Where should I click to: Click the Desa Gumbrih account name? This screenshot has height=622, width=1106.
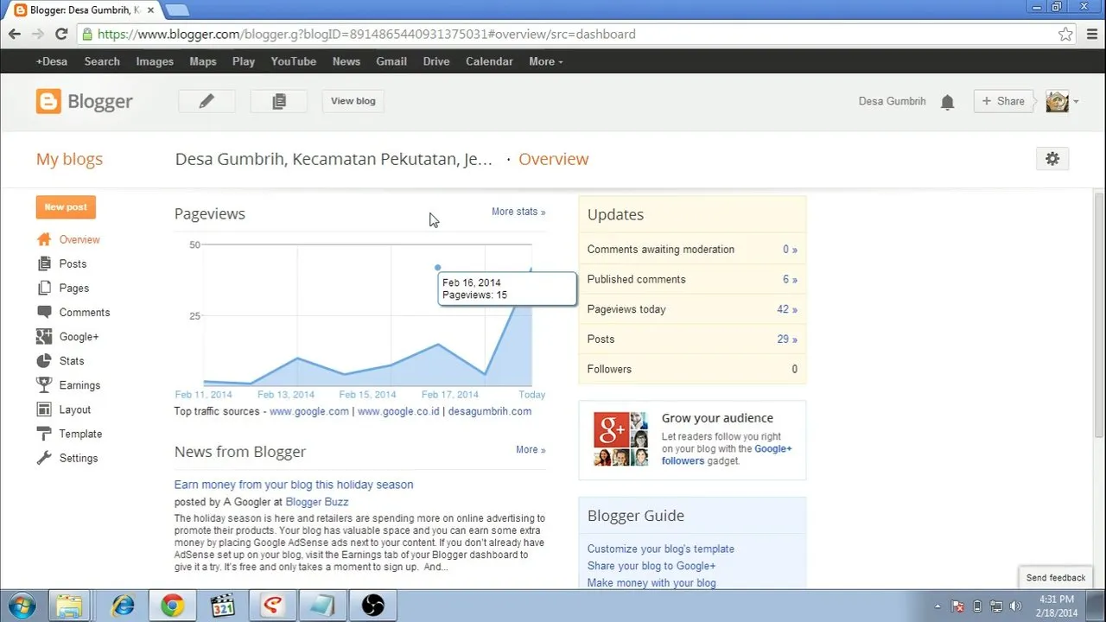coord(892,101)
